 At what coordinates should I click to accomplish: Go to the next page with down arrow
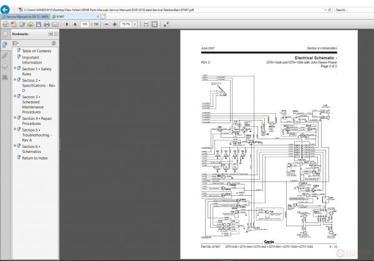[x=75, y=24]
